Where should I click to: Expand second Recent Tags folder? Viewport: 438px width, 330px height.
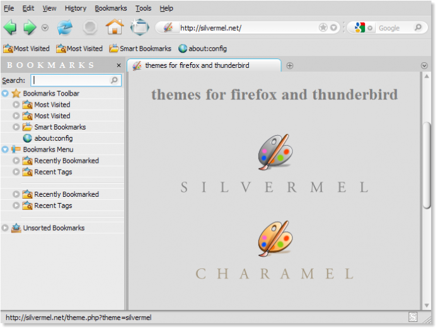pyautogui.click(x=16, y=206)
